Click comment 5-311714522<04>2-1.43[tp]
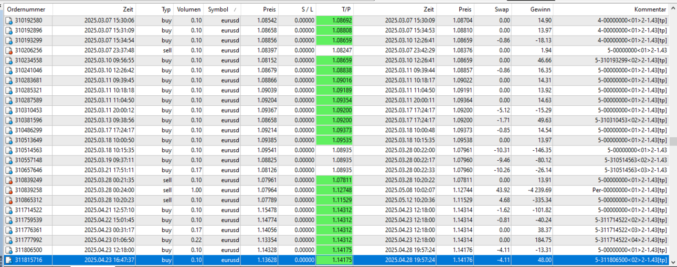The height and width of the screenshot is (267, 677). coord(631,240)
